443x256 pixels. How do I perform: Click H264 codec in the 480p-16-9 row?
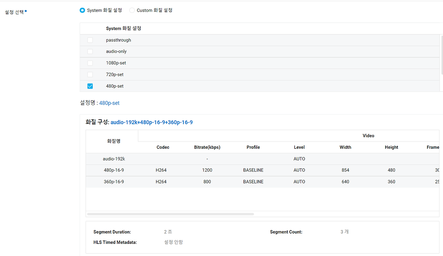click(x=161, y=170)
